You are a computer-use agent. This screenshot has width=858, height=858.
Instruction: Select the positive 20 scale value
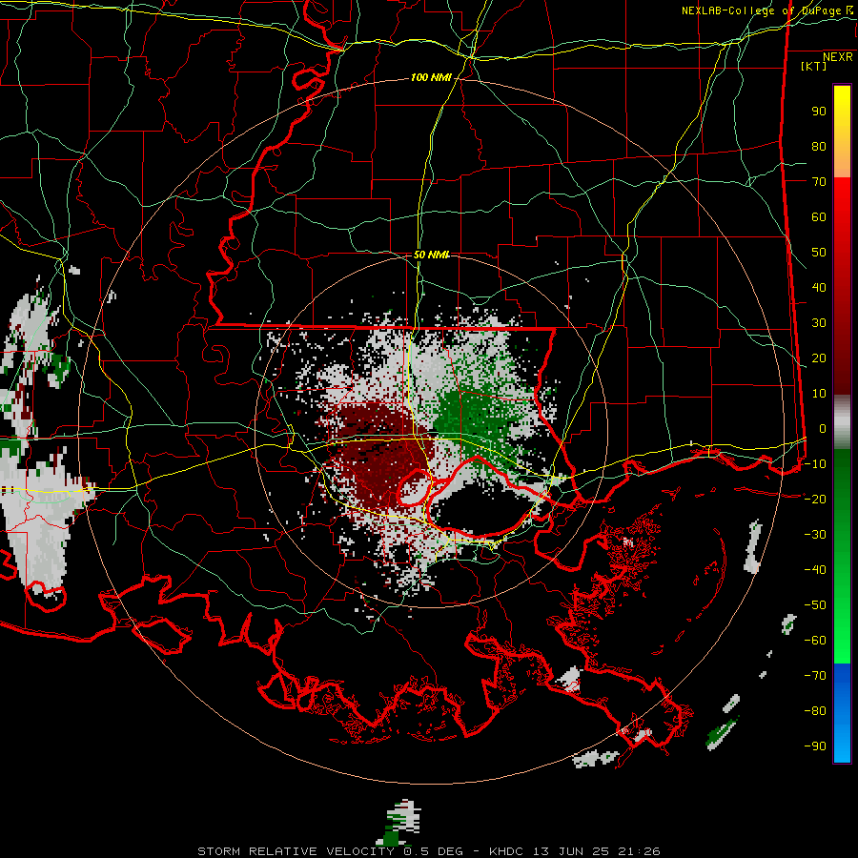[x=819, y=358]
